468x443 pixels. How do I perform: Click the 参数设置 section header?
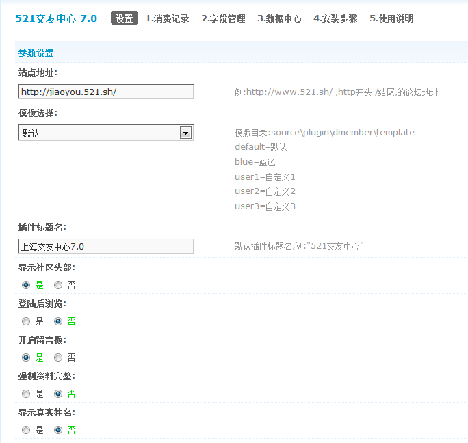(36, 53)
